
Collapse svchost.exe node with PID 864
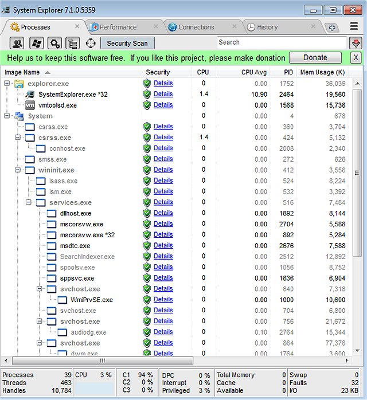40,343
